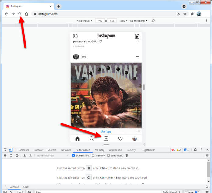Open the console top context dropdown

(20, 192)
